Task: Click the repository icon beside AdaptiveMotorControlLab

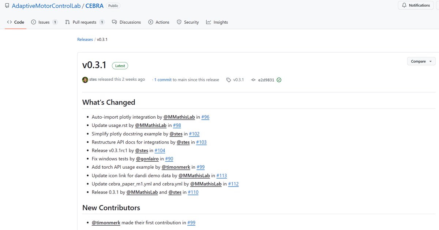Action: coord(7,6)
